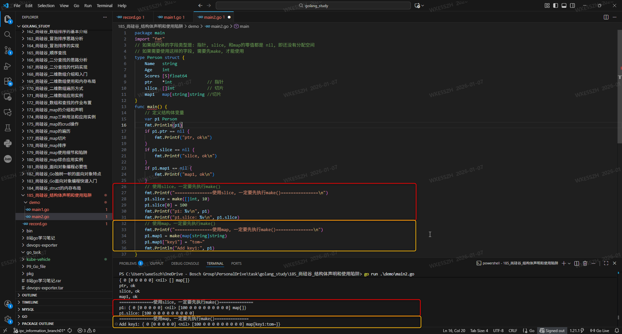Open the Remote Explorer view
The height and width of the screenshot is (334, 622).
pos(8,97)
